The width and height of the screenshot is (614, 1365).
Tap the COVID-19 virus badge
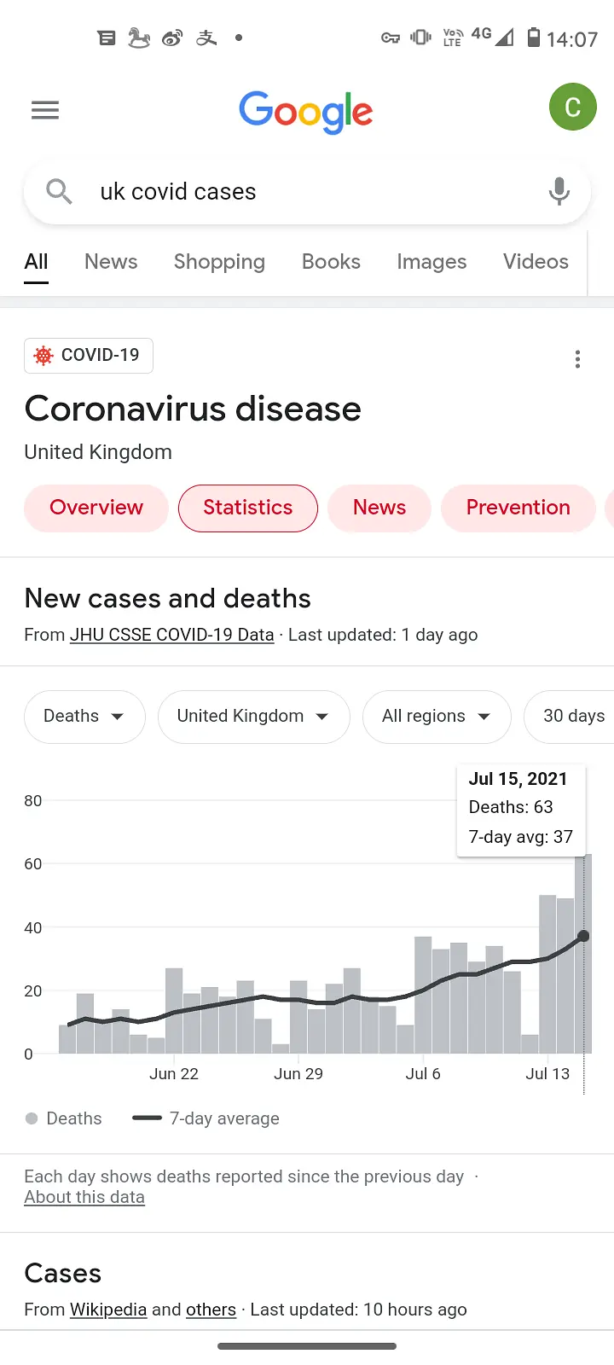tap(89, 356)
